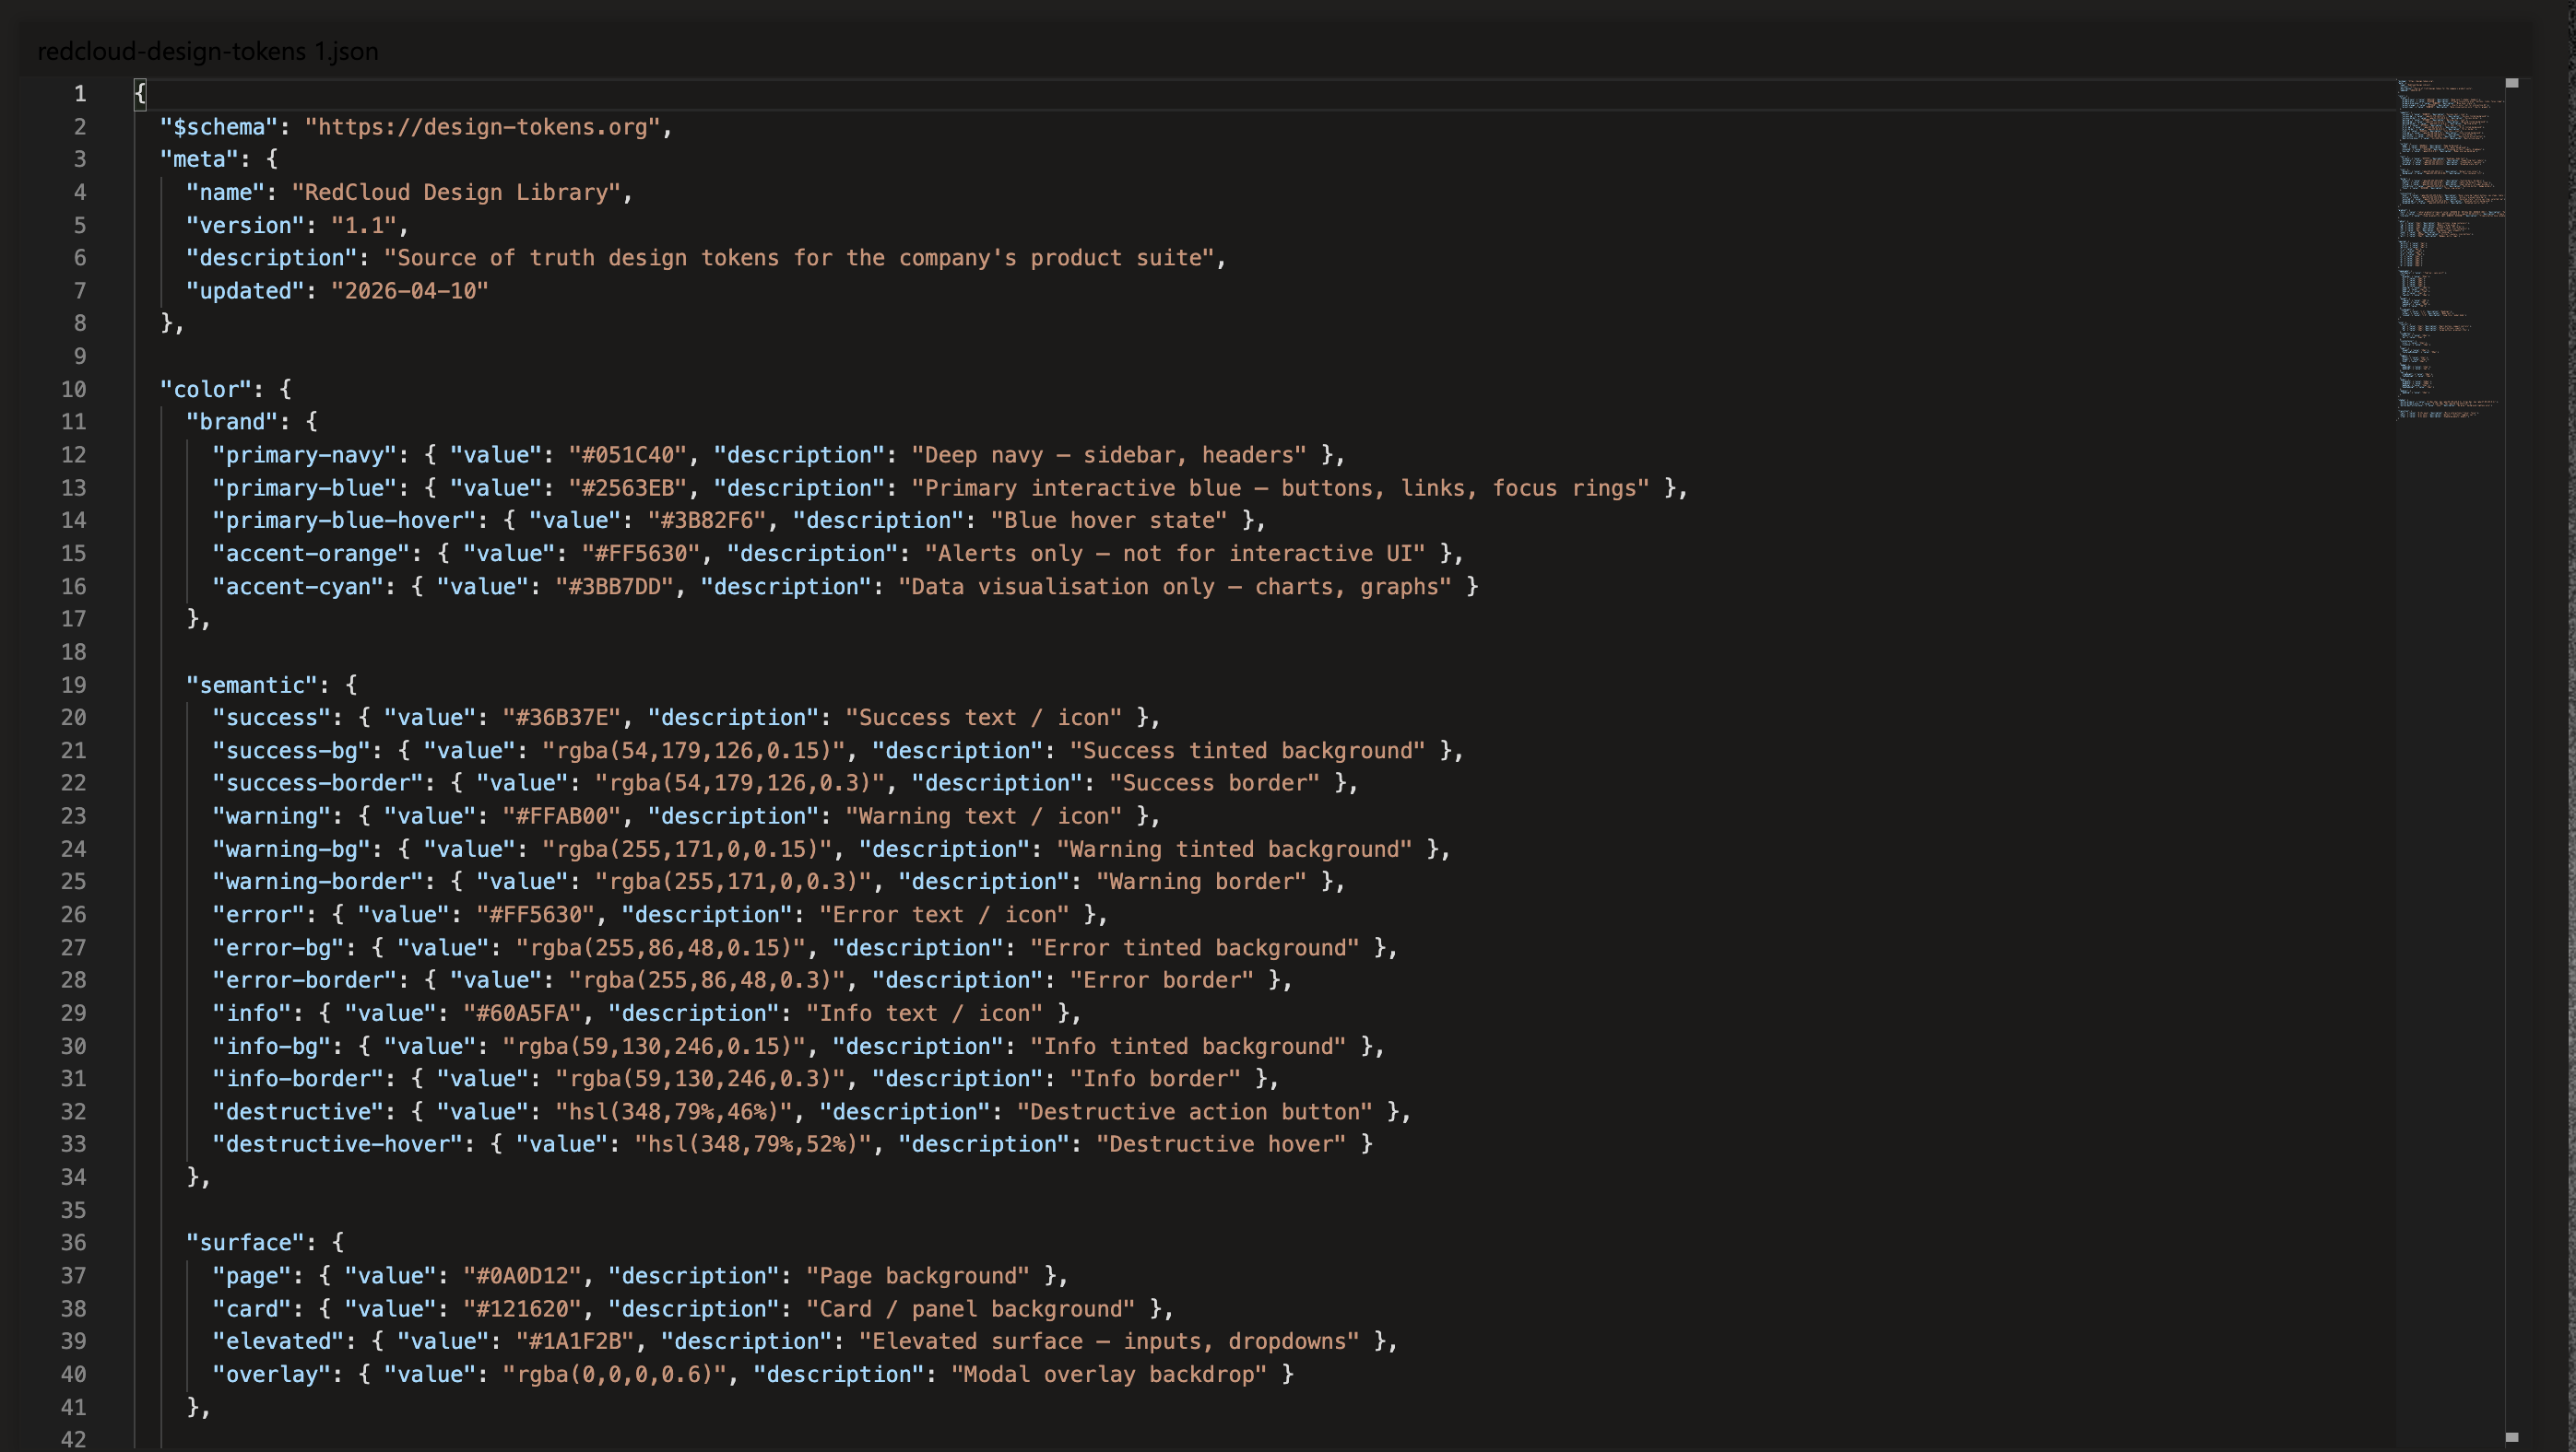Click the "meta" key on line 3
The width and height of the screenshot is (2576, 1452).
199,158
